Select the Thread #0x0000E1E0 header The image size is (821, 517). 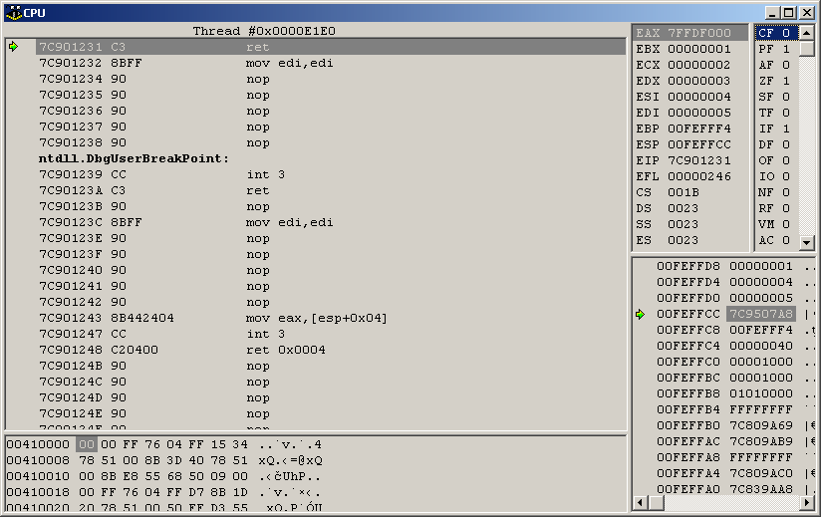point(264,31)
